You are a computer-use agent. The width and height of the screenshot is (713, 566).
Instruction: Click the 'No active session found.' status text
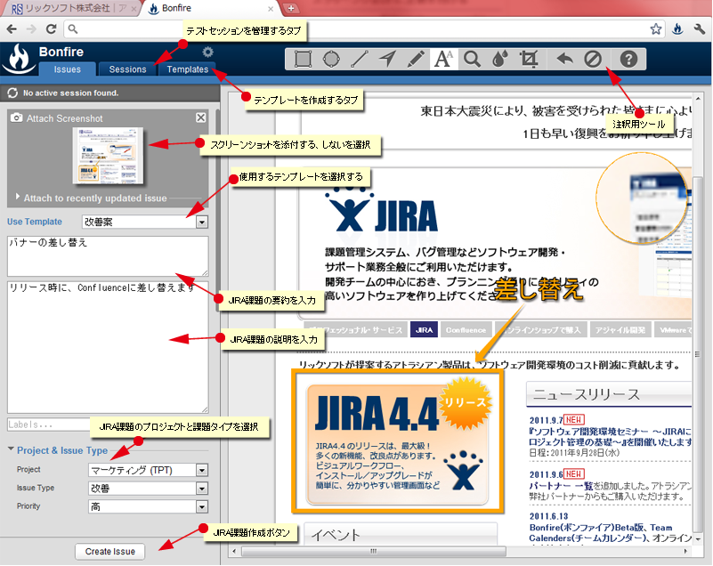tap(71, 93)
